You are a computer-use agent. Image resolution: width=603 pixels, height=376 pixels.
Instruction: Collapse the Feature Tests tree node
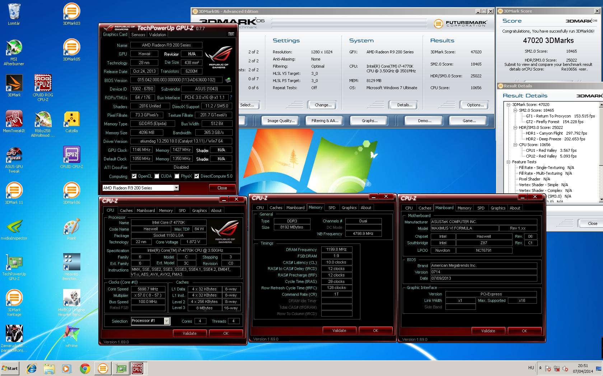[x=509, y=162]
